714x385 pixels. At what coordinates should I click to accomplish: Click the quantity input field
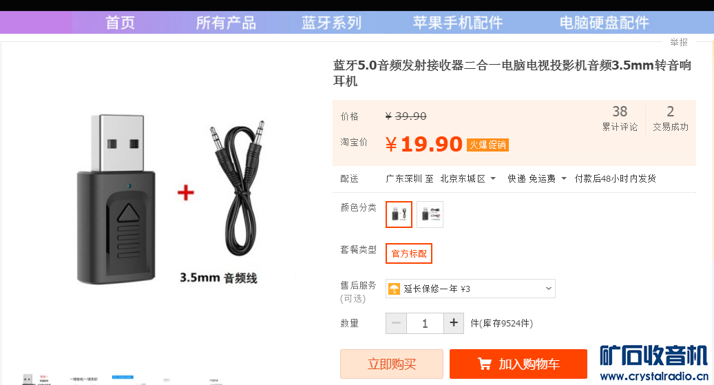coord(425,323)
